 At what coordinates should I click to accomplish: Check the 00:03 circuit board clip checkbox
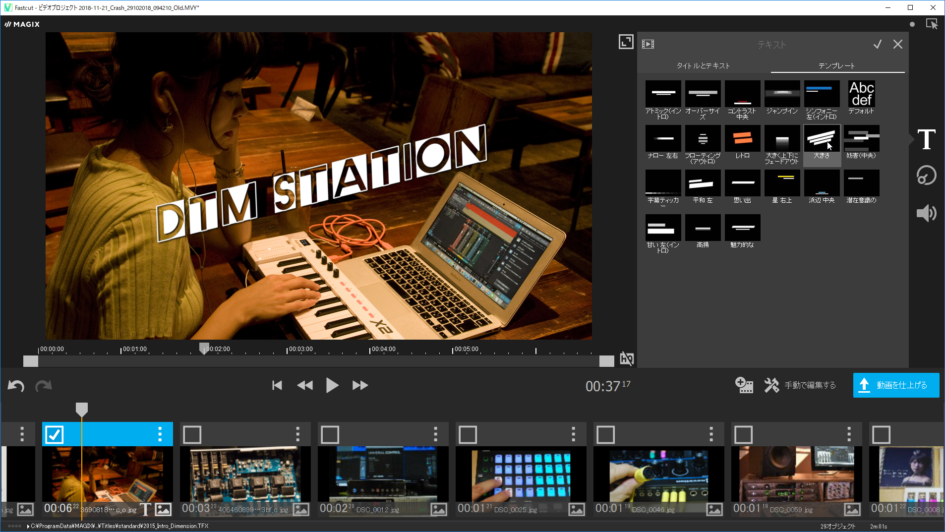pyautogui.click(x=192, y=435)
